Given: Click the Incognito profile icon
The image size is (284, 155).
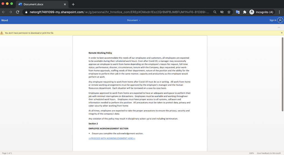Looking at the screenshot, I should [252, 12].
